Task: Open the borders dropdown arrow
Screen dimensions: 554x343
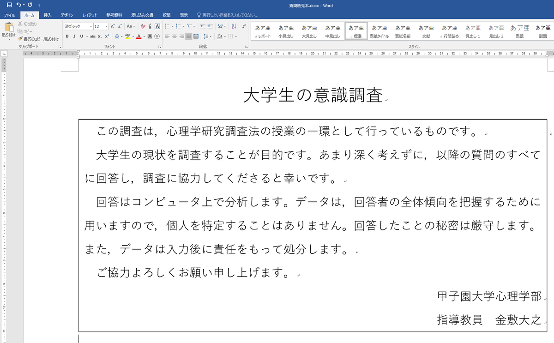Action: tap(236, 36)
